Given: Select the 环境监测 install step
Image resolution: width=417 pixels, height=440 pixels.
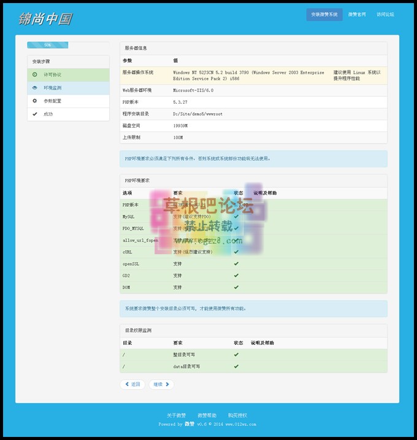Looking at the screenshot, I should pyautogui.click(x=69, y=88).
